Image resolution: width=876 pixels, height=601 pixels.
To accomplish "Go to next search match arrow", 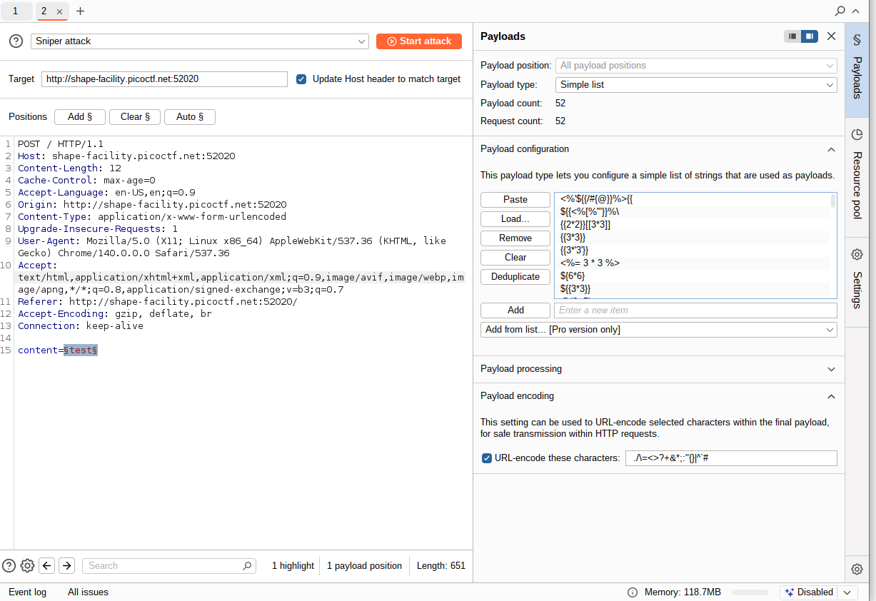I will [x=66, y=565].
